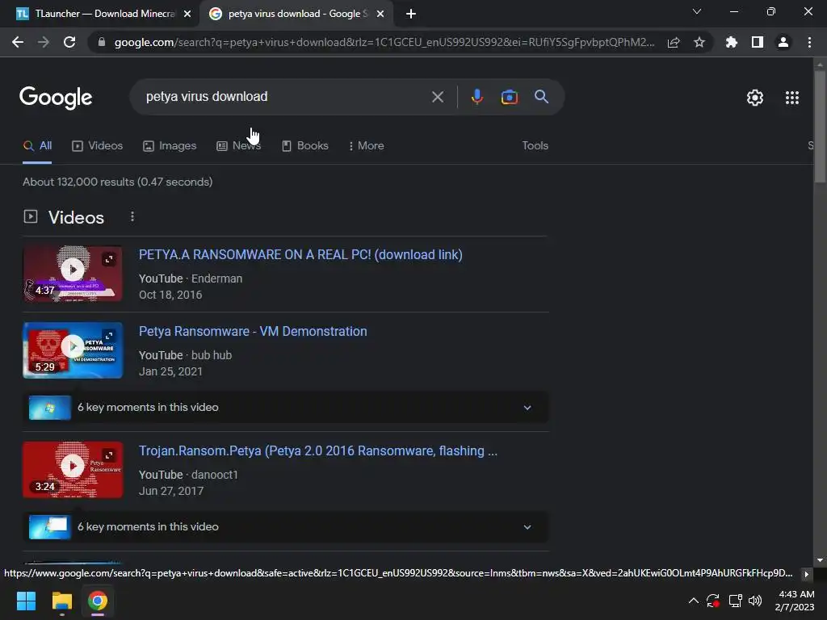Go to the Google logo homepage

click(56, 98)
